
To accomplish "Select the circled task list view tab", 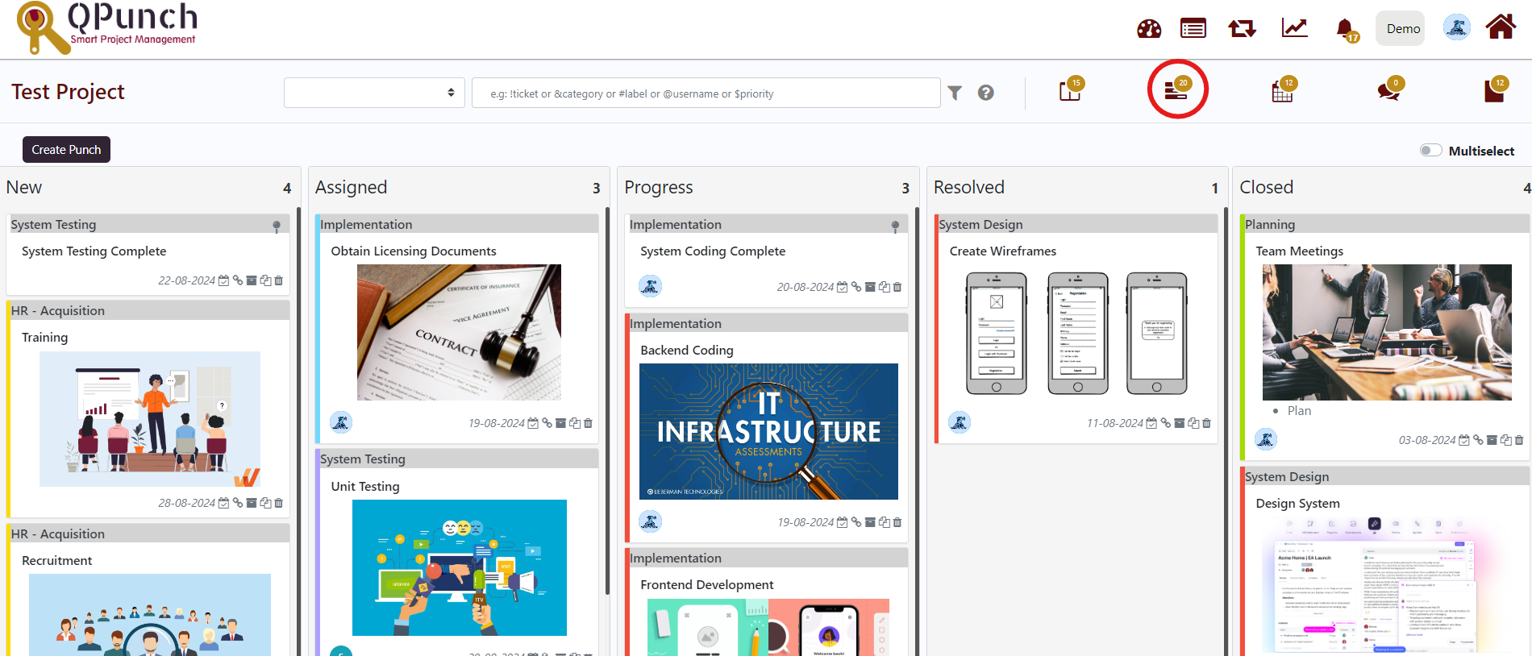I will coord(1176,90).
